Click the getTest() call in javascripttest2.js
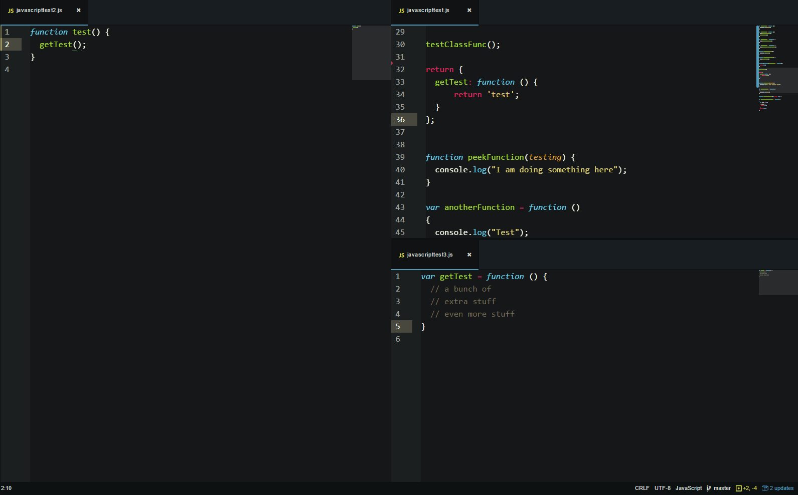 56,45
